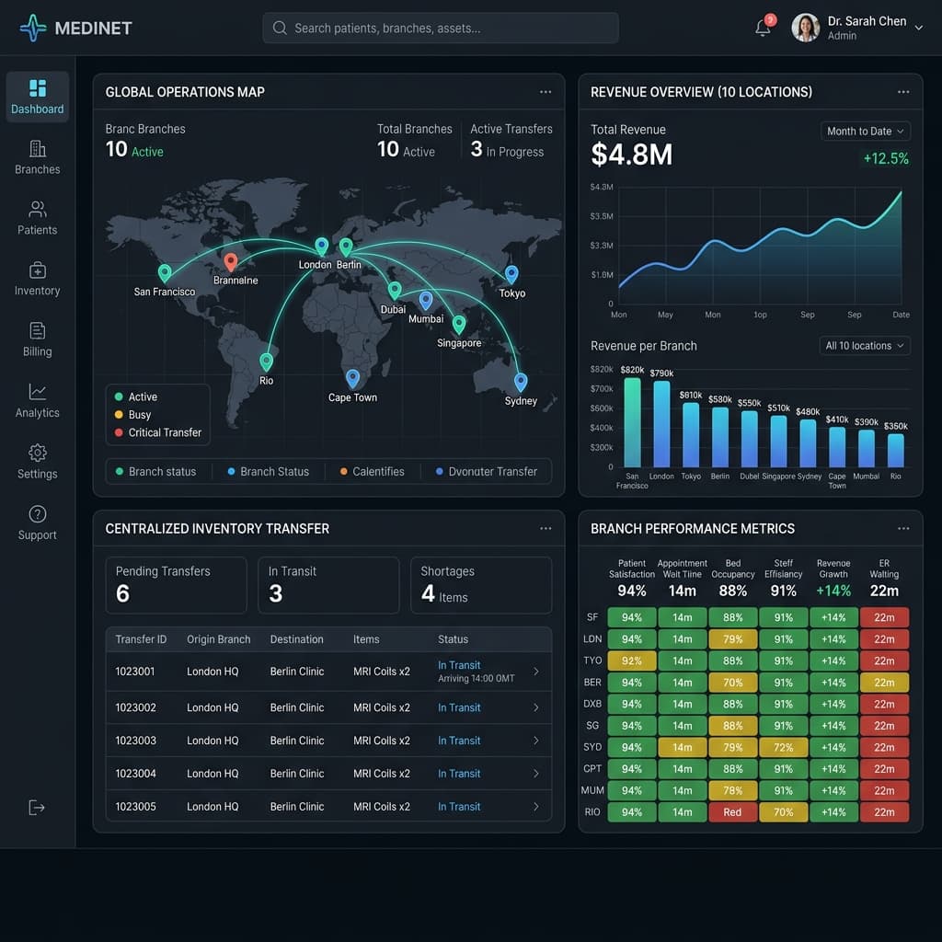The image size is (942, 942).
Task: Expand the Month to Date dropdown
Action: (865, 131)
